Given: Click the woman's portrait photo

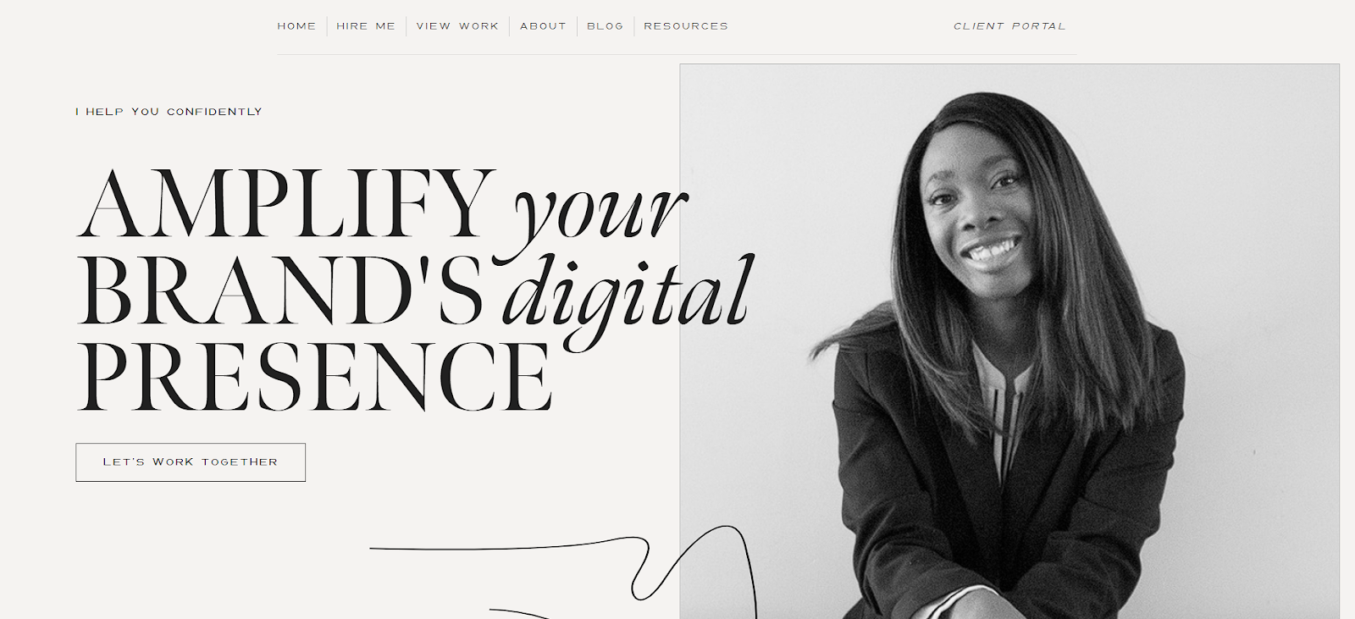Looking at the screenshot, I should coord(1009,341).
